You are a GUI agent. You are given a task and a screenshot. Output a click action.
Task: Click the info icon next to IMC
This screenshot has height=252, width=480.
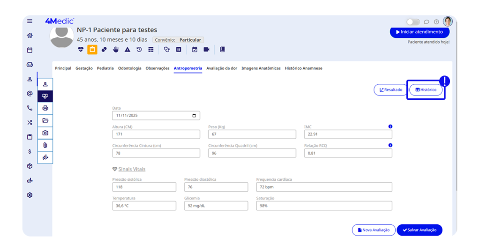tap(390, 126)
